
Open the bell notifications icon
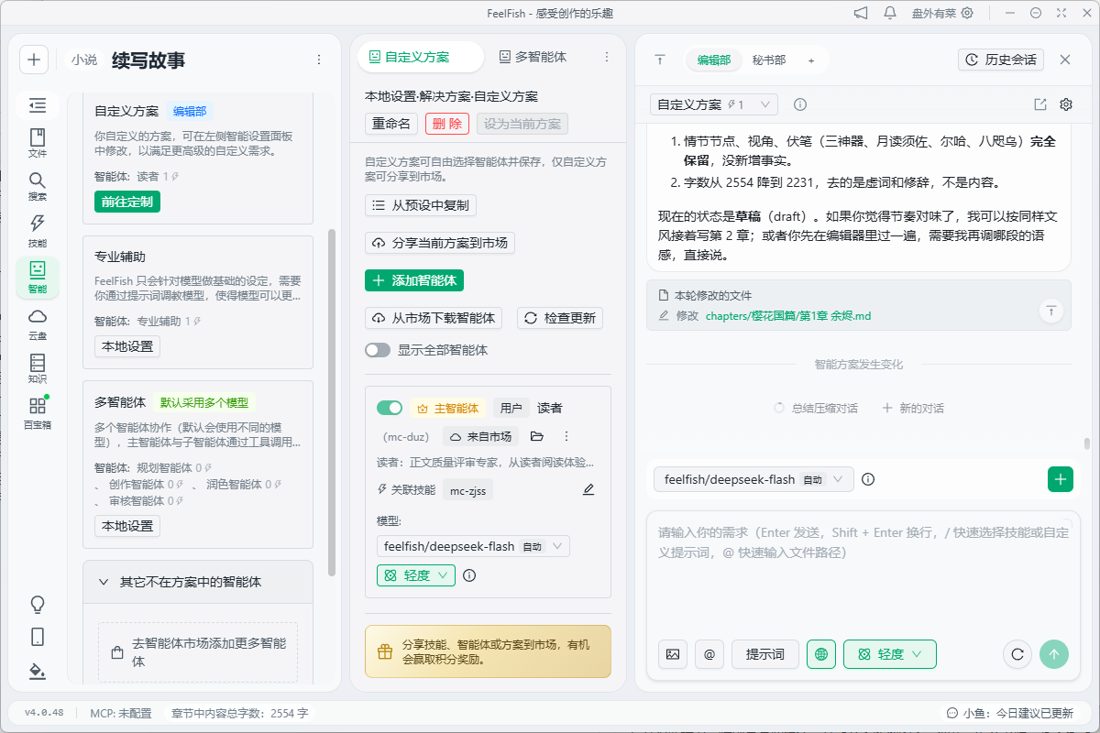click(x=890, y=13)
